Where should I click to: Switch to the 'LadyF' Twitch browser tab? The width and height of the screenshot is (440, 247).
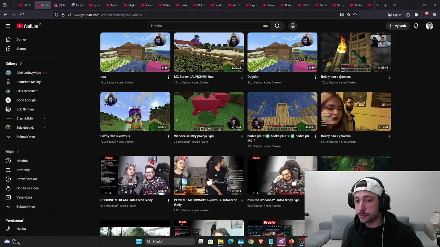coord(78,5)
